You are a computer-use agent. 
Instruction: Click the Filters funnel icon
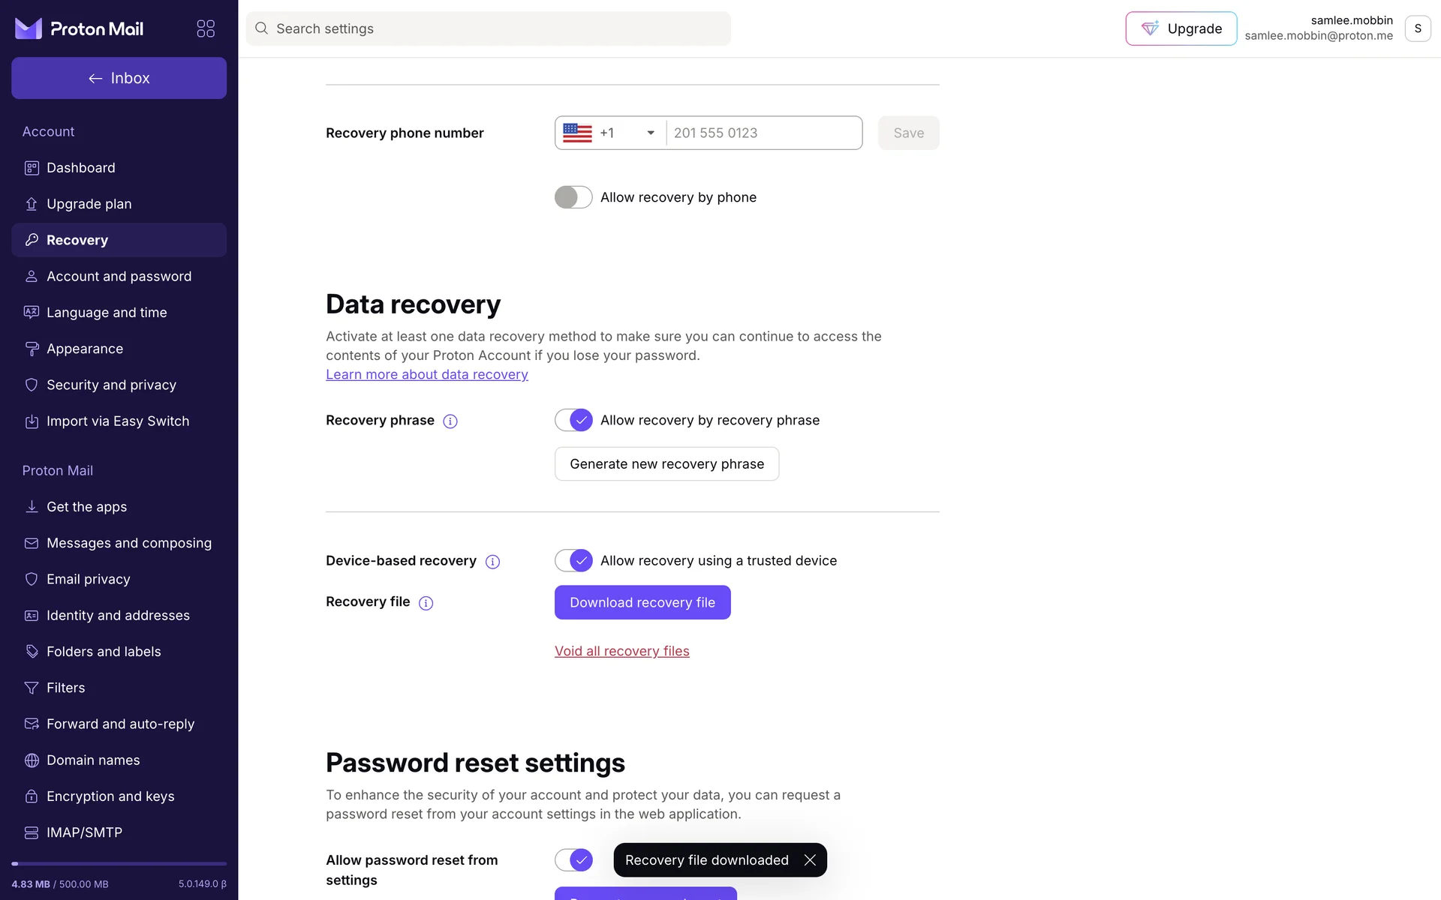[32, 688]
